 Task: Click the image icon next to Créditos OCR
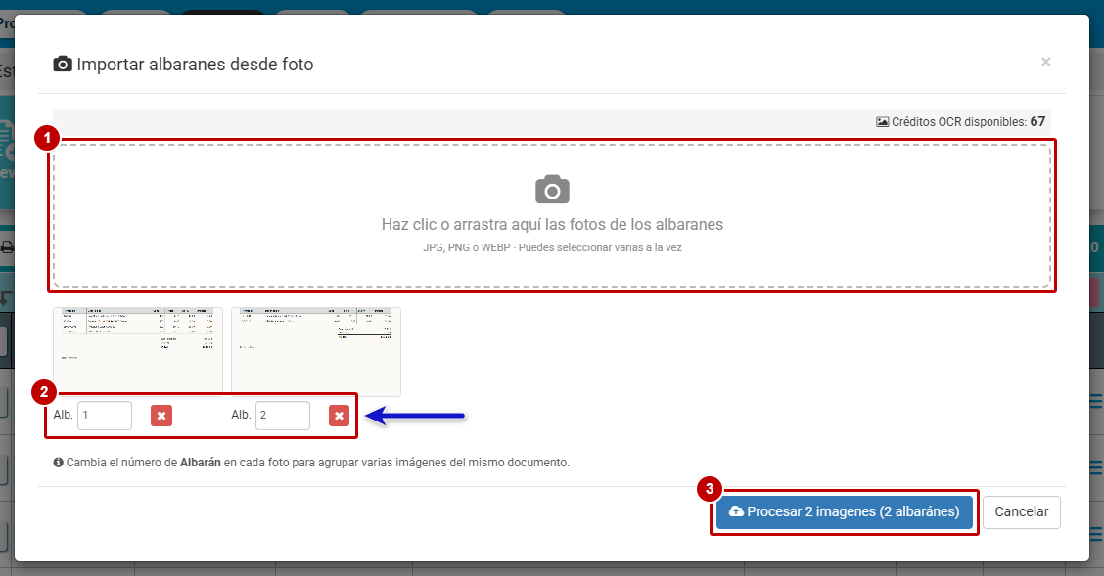882,121
